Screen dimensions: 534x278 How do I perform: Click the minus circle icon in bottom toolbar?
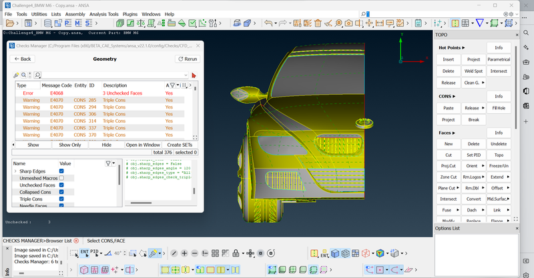pos(194,253)
